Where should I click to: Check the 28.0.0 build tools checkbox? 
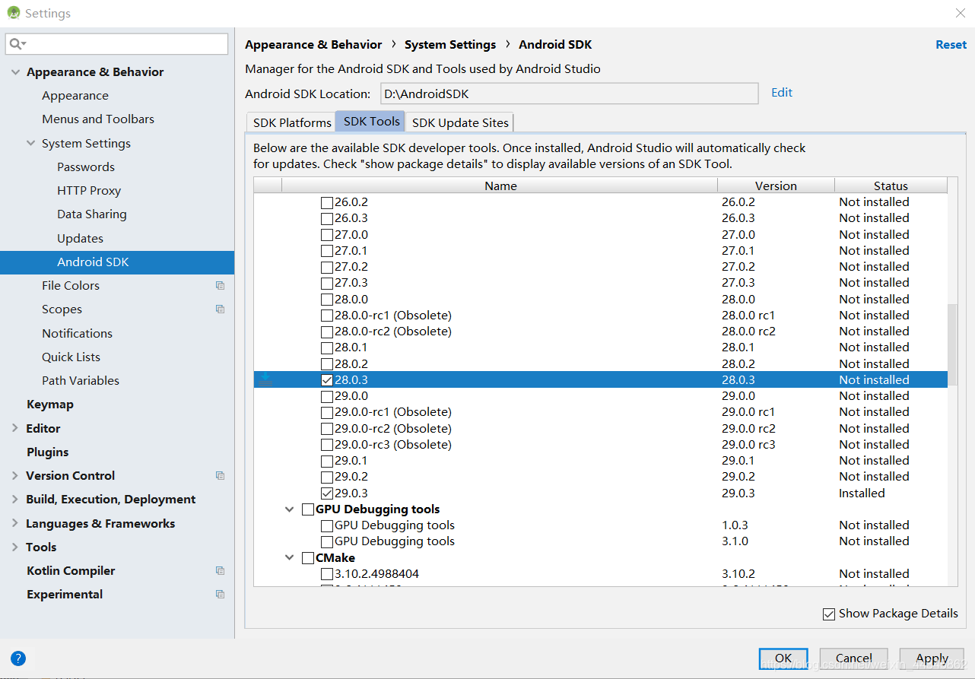327,300
